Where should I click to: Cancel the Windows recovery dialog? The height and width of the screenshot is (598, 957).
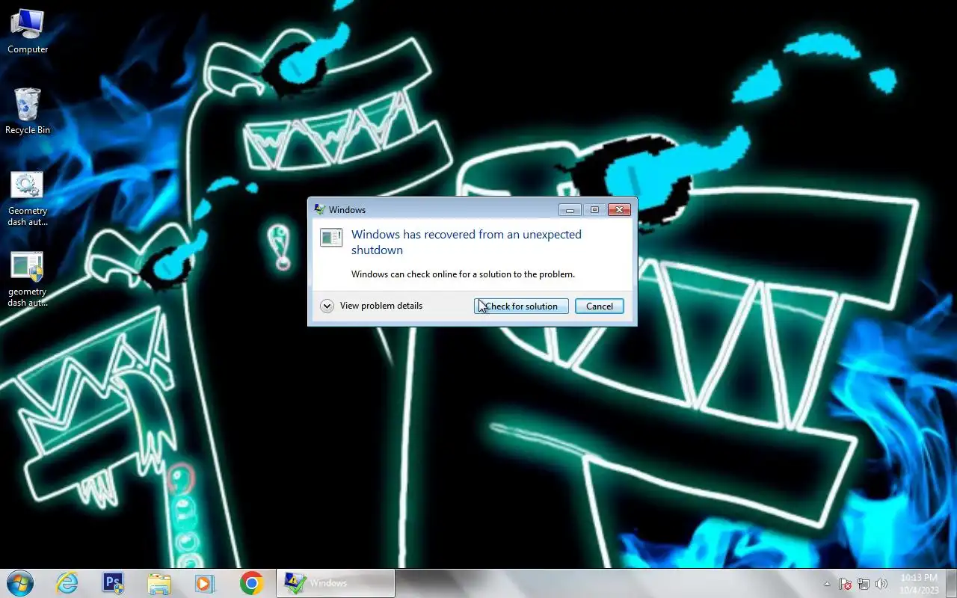click(x=600, y=306)
